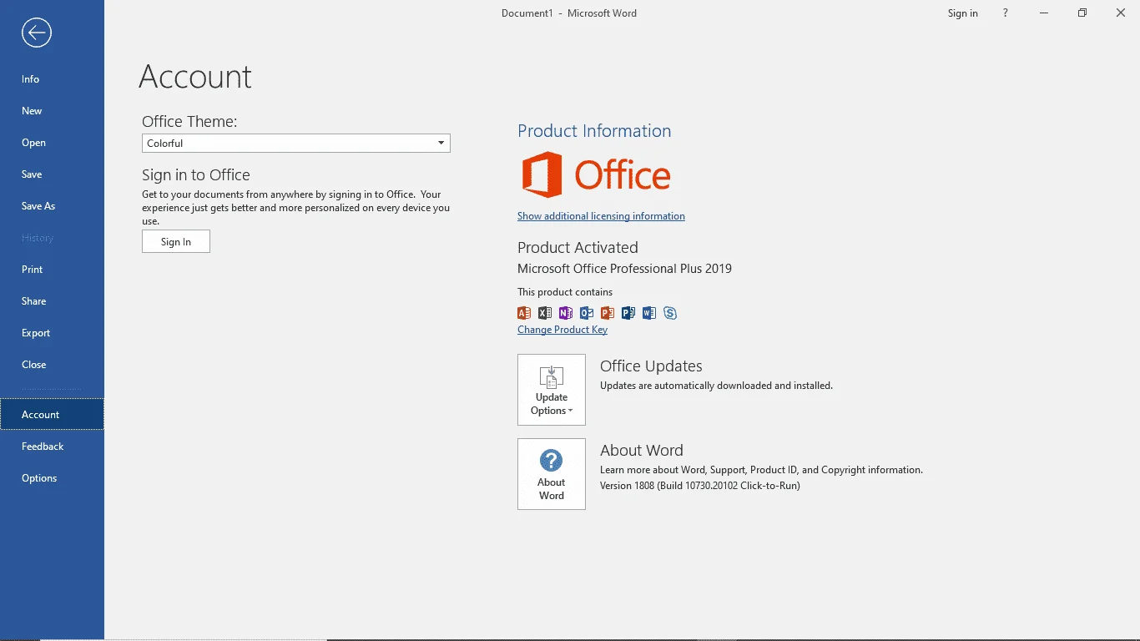Image resolution: width=1140 pixels, height=641 pixels.
Task: Click the OneNote product icon
Action: tap(566, 313)
